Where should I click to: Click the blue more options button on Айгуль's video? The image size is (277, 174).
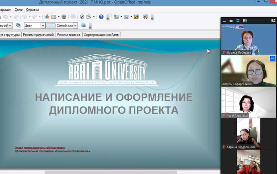pyautogui.click(x=272, y=59)
